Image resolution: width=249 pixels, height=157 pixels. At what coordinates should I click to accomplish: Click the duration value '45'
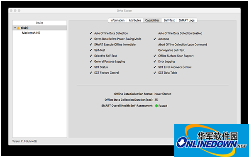tap(156, 100)
